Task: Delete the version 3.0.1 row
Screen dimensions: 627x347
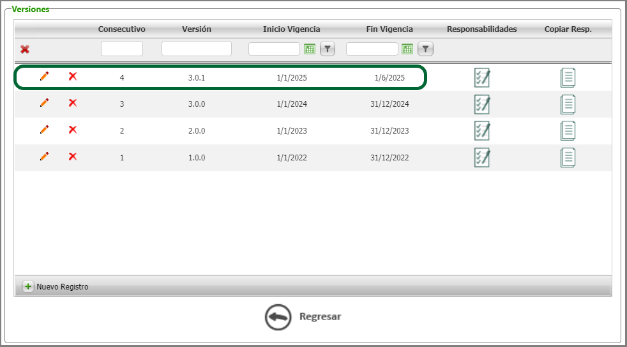Action: pyautogui.click(x=72, y=76)
